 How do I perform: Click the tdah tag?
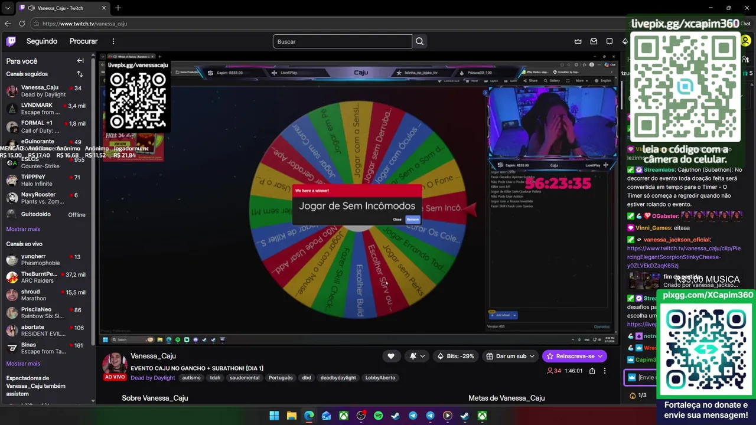point(215,378)
